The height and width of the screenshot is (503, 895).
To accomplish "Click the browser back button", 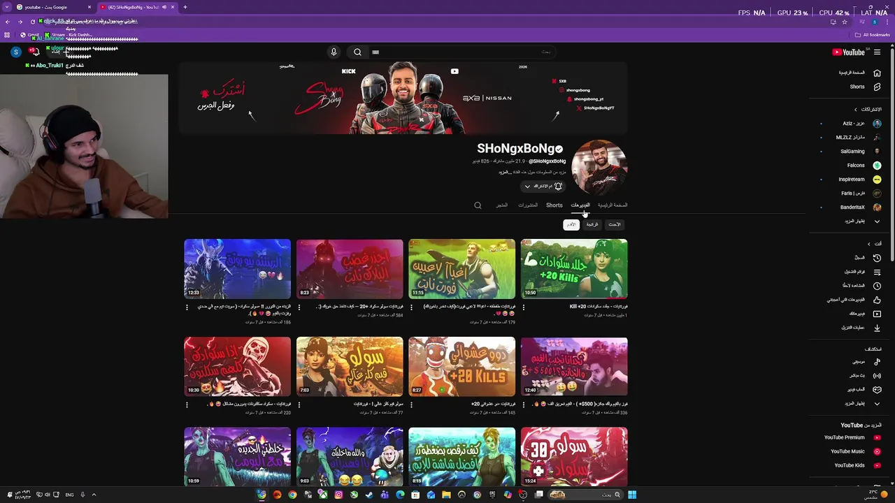I will pyautogui.click(x=8, y=22).
